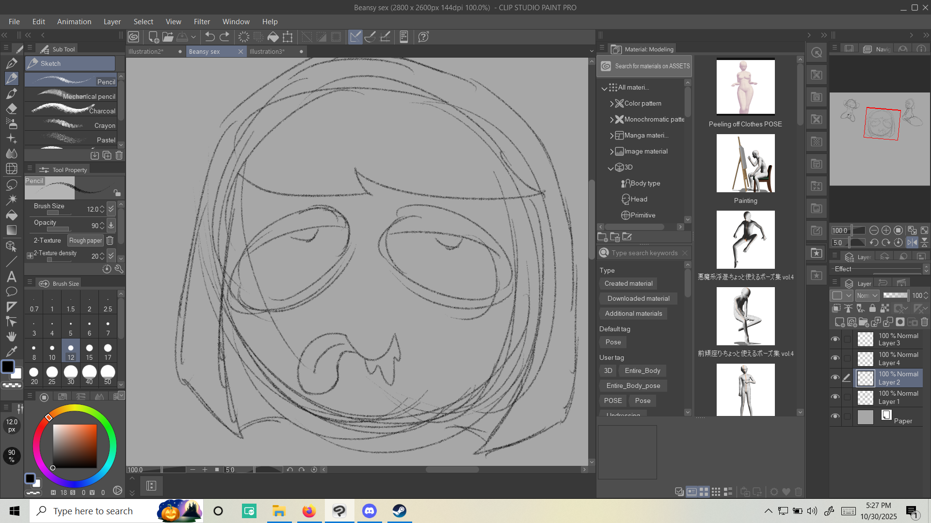Open the Filter menu

coord(202,22)
